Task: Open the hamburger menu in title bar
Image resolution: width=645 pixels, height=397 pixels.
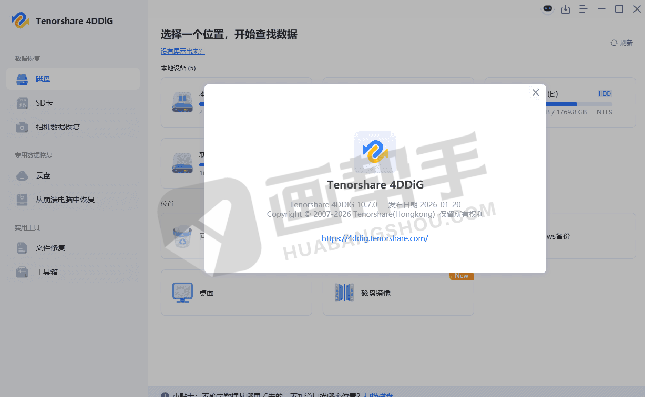Action: coord(583,9)
